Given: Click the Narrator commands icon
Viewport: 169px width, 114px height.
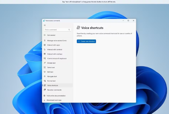Looking at the screenshot, I should click(45, 90).
